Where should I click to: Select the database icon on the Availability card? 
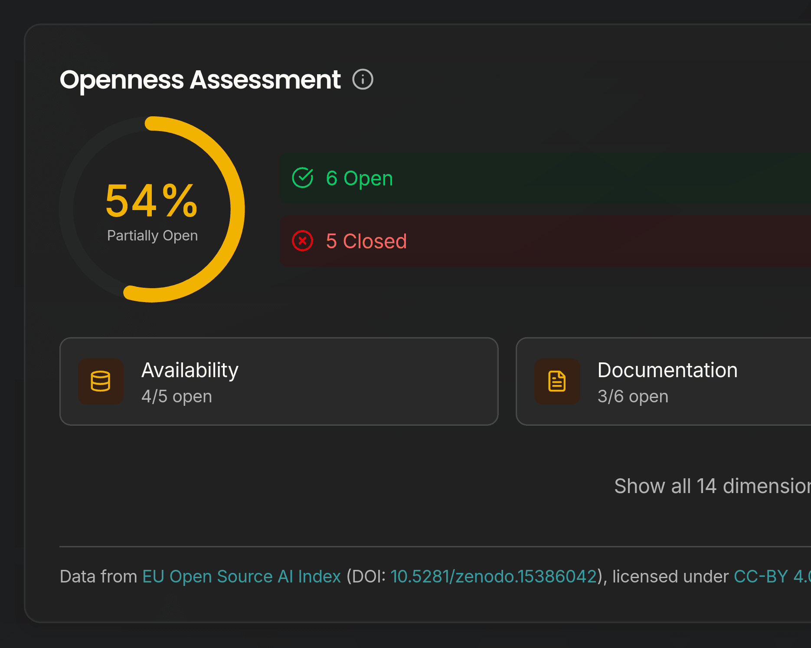click(x=101, y=381)
